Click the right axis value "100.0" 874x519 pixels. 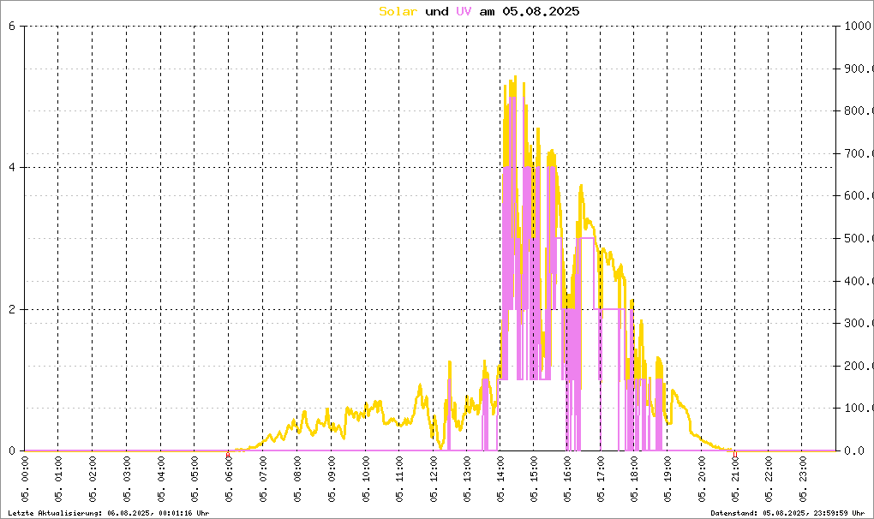859,408
